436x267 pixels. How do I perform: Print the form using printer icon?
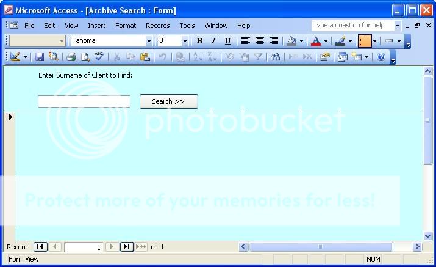click(x=71, y=57)
